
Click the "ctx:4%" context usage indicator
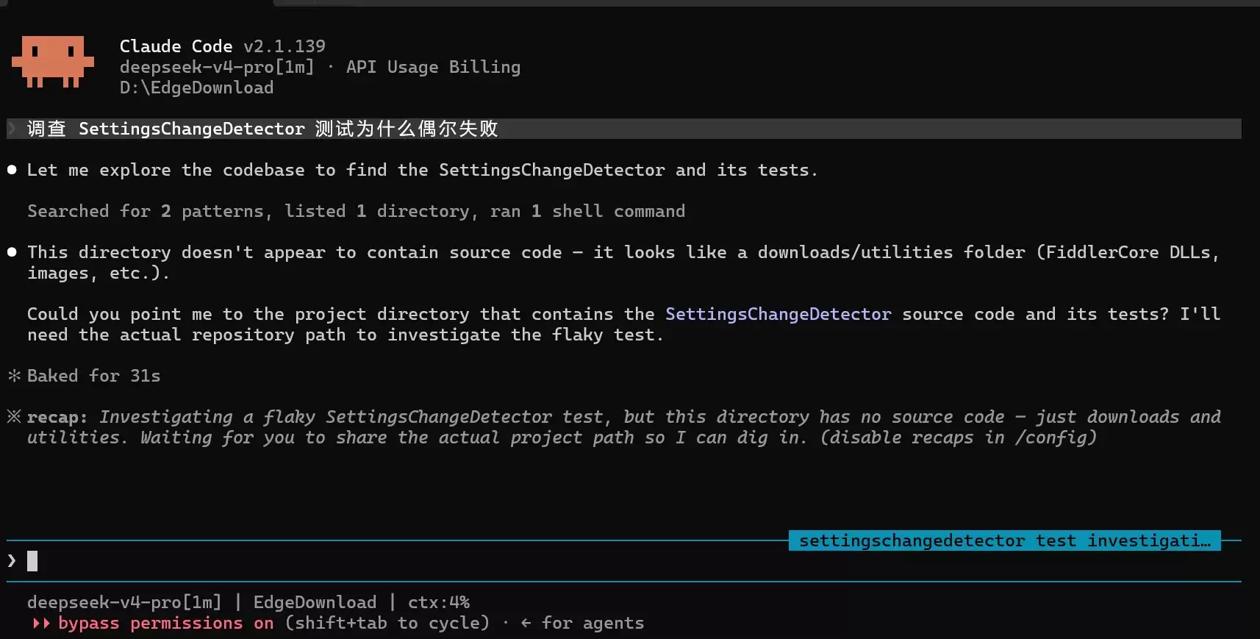[439, 602]
